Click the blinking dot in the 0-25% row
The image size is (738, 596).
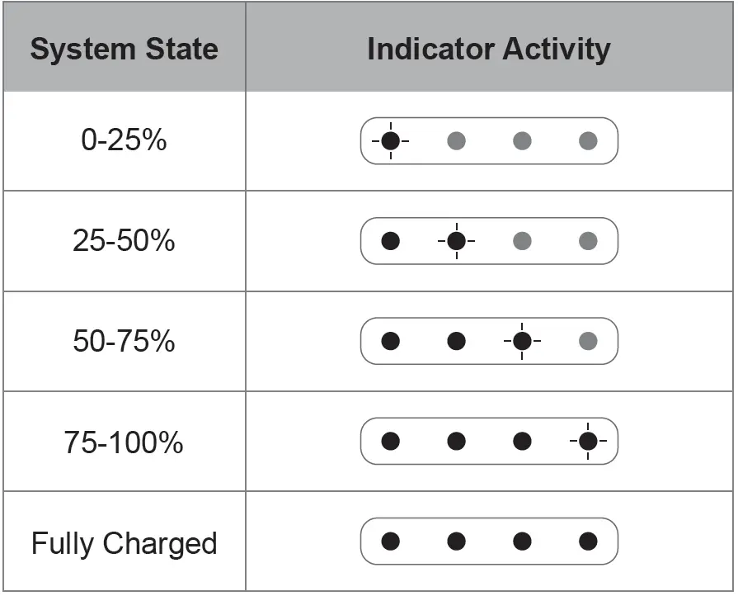click(391, 141)
